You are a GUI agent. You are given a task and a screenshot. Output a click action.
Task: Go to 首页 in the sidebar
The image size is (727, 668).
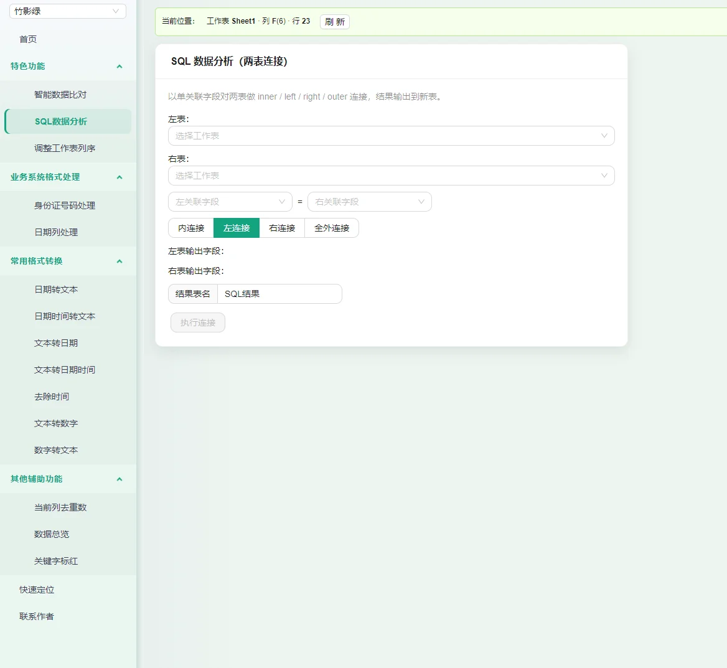coord(28,39)
